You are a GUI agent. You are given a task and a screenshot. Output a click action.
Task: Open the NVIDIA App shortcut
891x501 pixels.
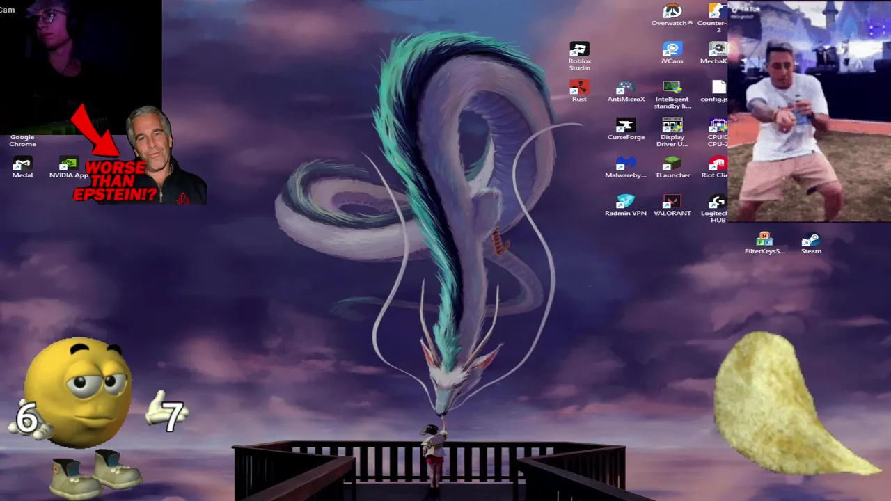(69, 167)
